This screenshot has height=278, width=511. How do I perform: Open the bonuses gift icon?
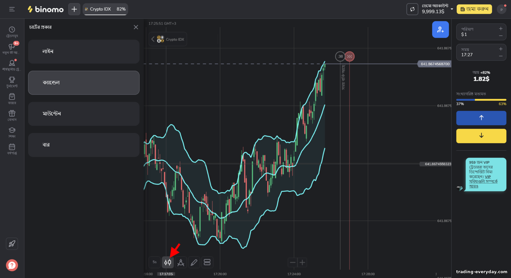12,116
